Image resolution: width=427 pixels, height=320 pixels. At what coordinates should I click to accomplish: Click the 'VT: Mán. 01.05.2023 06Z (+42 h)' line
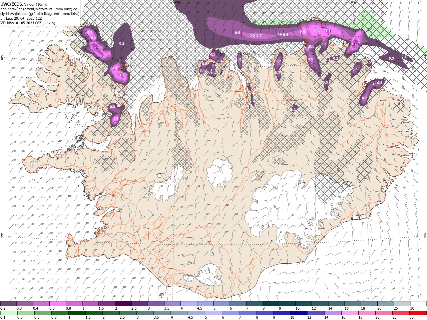(x=28, y=23)
